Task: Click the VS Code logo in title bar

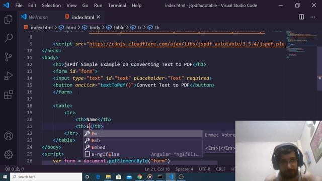Action: tap(6, 5)
